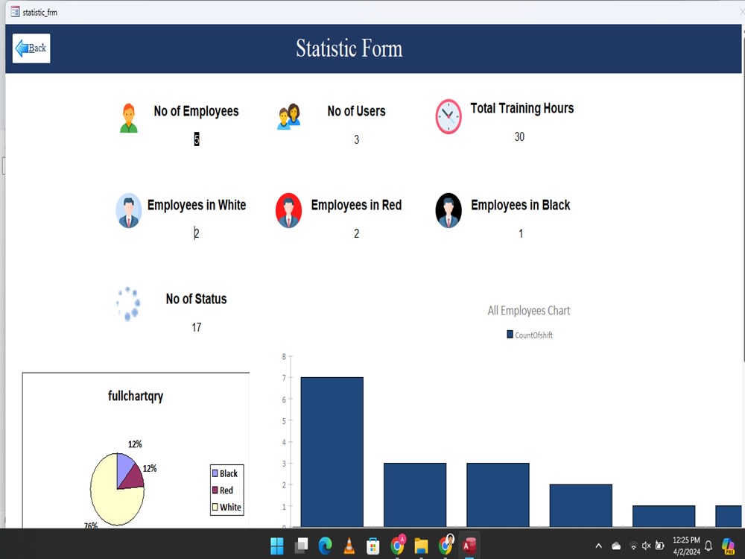The height and width of the screenshot is (559, 745).
Task: Click the Back button
Action: [31, 48]
